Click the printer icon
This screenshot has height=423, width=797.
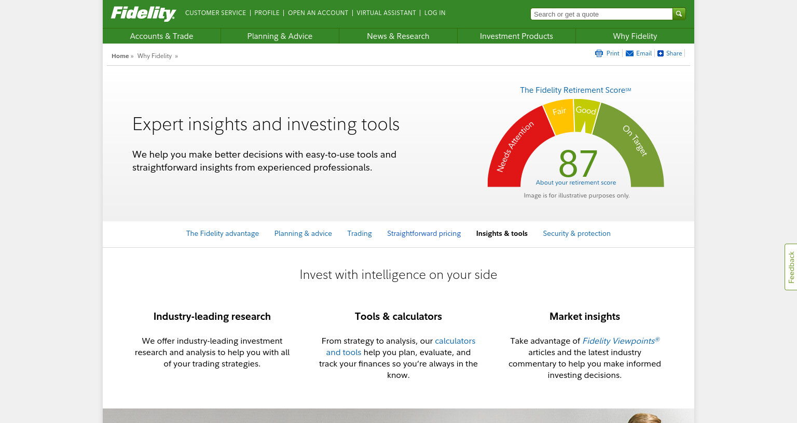pos(599,53)
